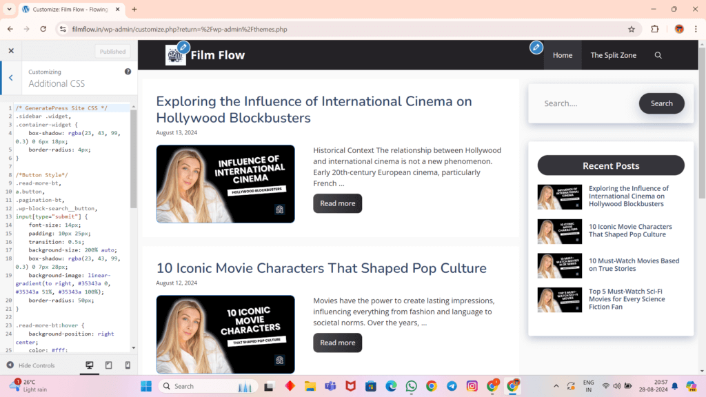The image size is (706, 397).
Task: Click the edit pencil shortcut on site logo
Action: tap(183, 47)
